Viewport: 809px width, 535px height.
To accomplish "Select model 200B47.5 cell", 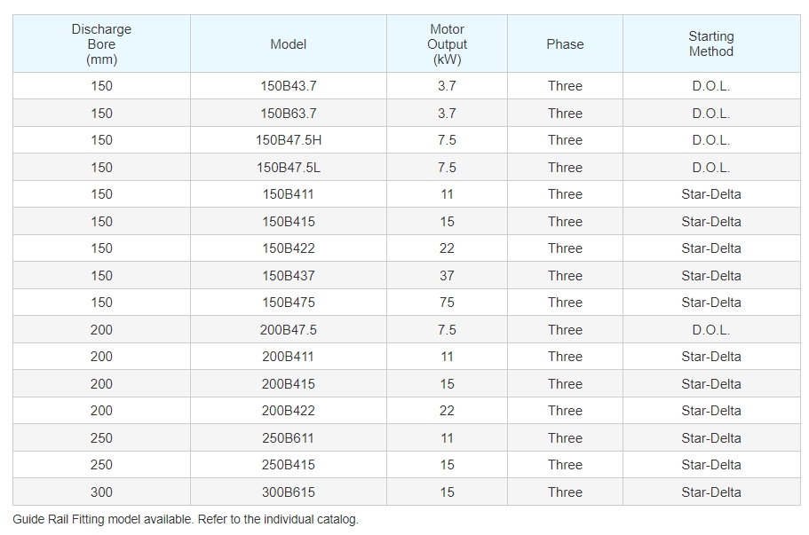I will tap(289, 329).
